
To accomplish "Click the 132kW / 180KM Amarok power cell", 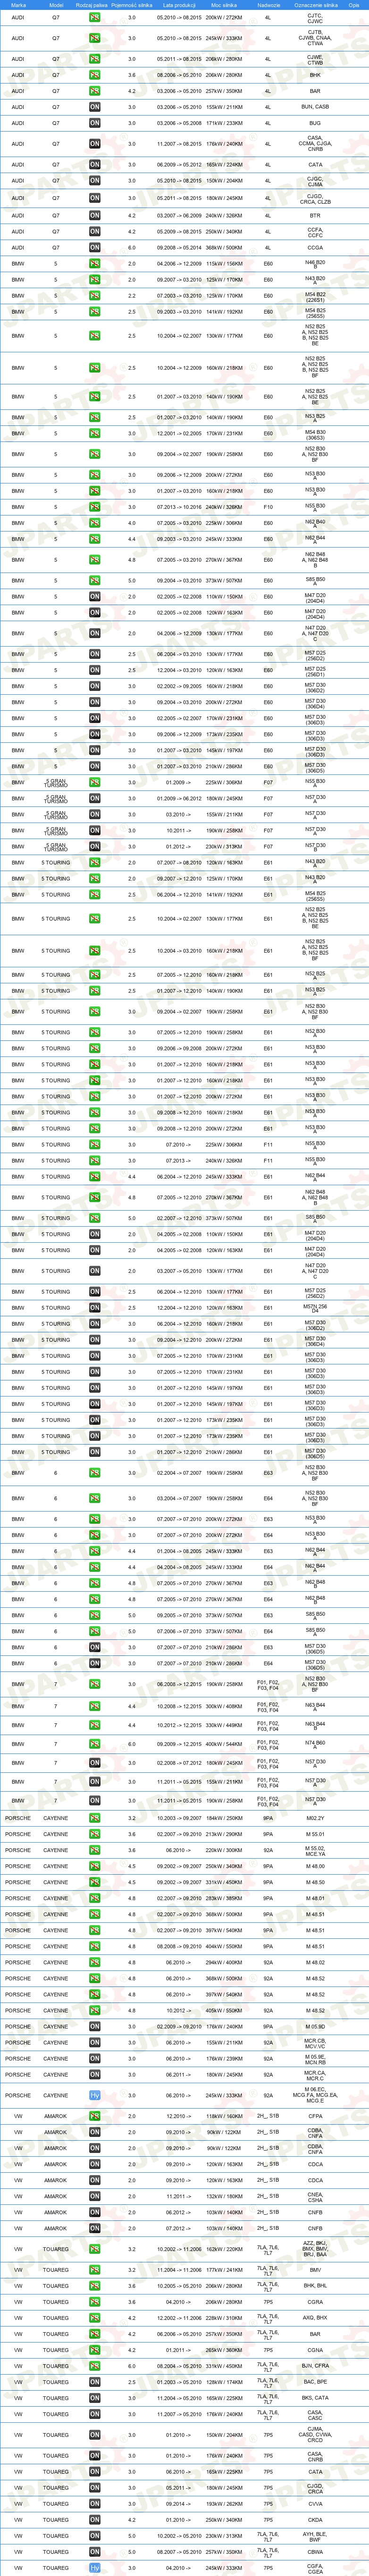I will pos(223,2196).
